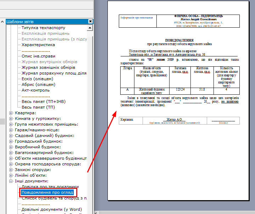Expand the Кімната у гуртожитку node
The width and height of the screenshot is (255, 214).
click(11, 119)
